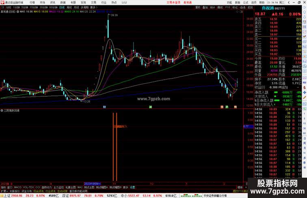Click the pencil draw icon in right sidebar
The height and width of the screenshot is (198, 307).
click(x=305, y=98)
